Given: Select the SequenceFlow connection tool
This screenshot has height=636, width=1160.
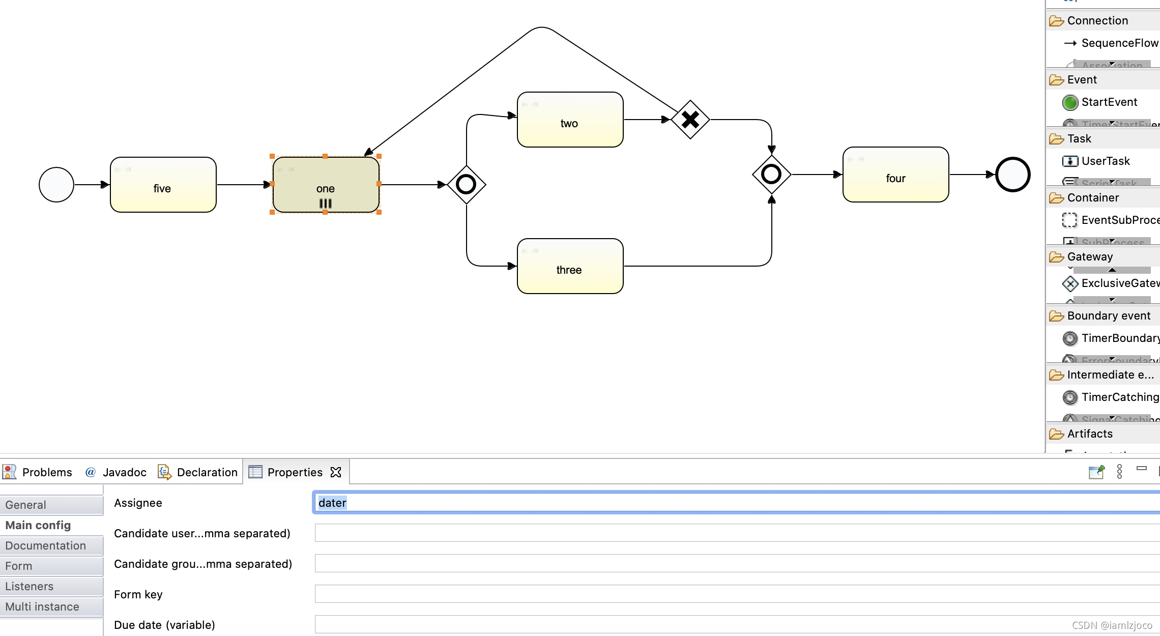Looking at the screenshot, I should click(1119, 43).
